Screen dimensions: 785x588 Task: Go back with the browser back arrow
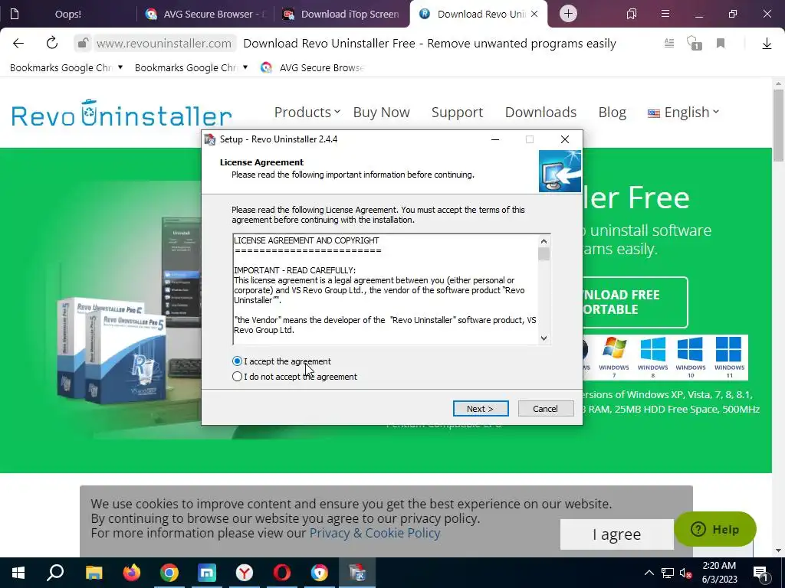pos(18,44)
